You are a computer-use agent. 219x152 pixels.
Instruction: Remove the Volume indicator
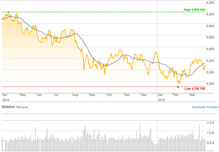coord(22,107)
